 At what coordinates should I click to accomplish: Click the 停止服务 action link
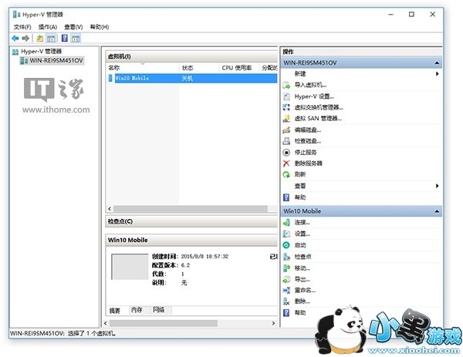306,152
